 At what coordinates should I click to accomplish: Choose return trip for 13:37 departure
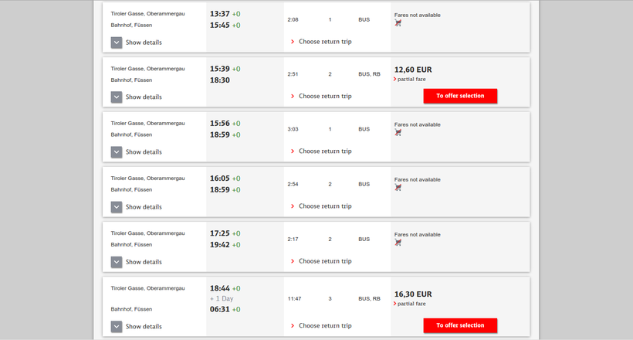(324, 42)
